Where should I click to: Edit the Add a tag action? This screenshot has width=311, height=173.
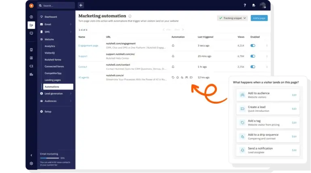coord(294,123)
